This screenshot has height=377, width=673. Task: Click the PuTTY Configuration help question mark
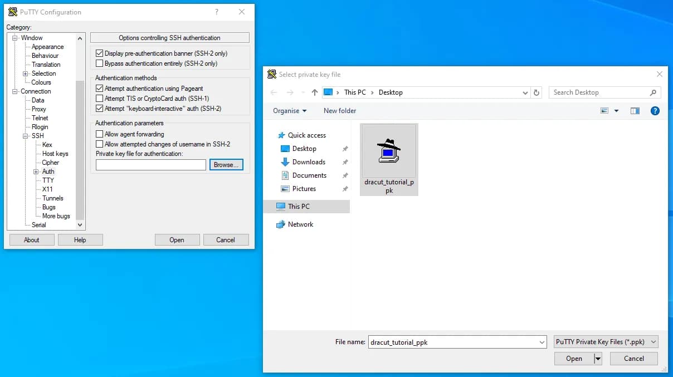pyautogui.click(x=217, y=12)
